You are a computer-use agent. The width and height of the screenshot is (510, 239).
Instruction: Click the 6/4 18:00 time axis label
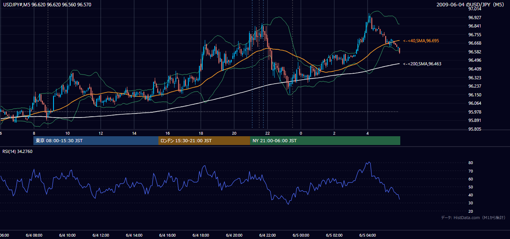tap(201, 235)
